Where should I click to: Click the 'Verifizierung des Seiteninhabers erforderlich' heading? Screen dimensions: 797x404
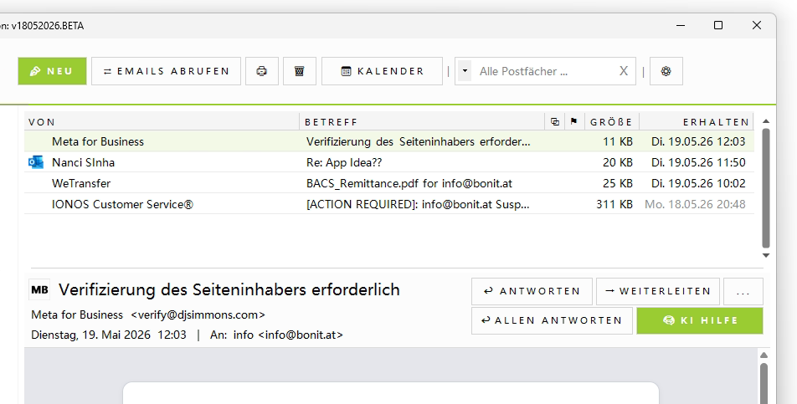229,289
